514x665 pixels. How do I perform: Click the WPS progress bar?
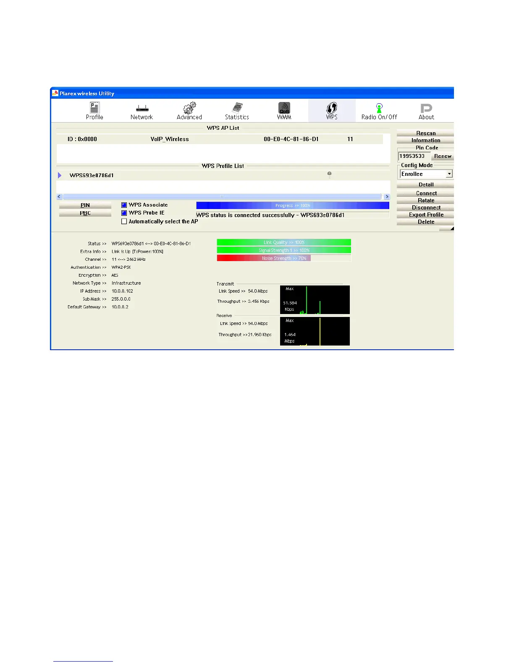tap(292, 205)
